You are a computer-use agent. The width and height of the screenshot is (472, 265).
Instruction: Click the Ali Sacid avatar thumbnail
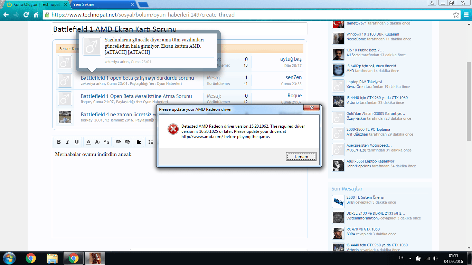(x=338, y=54)
